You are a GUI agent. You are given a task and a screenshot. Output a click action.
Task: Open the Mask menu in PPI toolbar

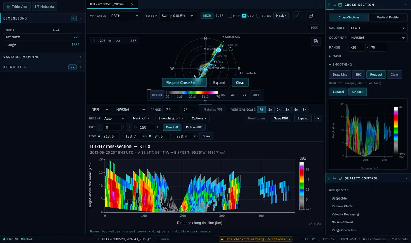click(281, 16)
